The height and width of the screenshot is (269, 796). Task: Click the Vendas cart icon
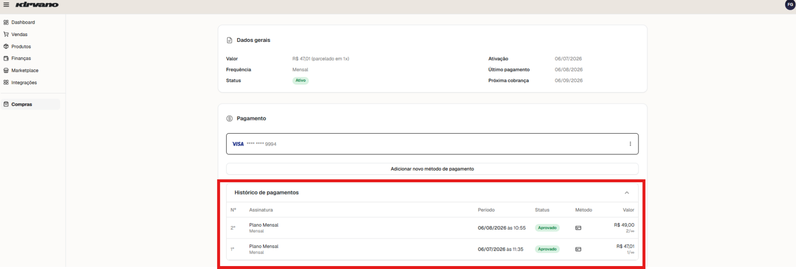pos(6,34)
